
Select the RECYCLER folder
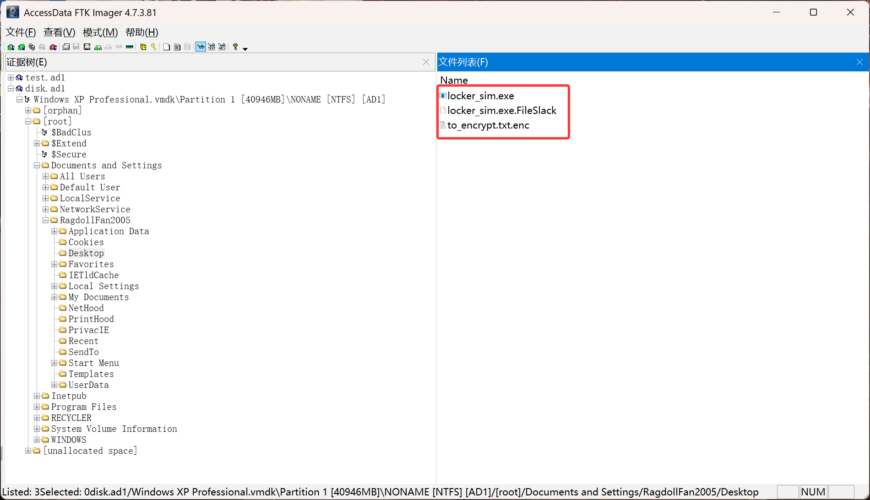[x=71, y=418]
